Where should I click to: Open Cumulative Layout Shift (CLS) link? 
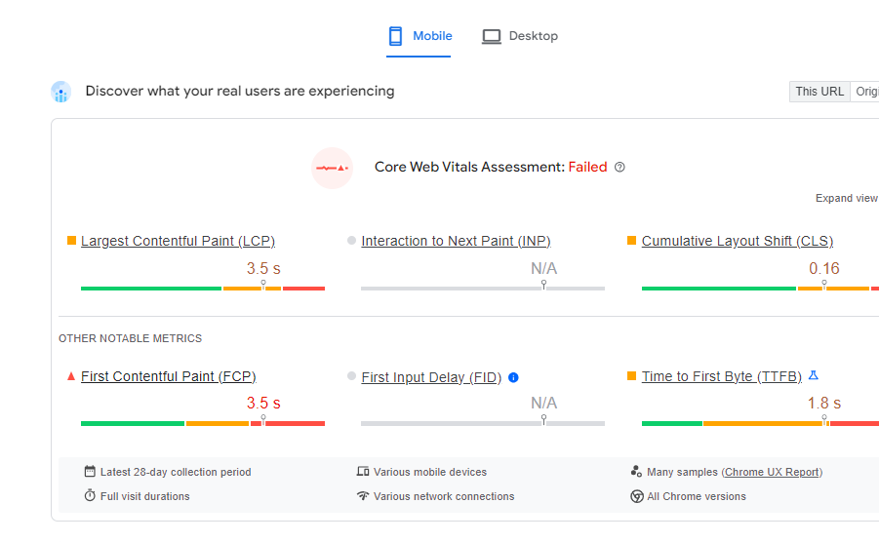point(738,241)
